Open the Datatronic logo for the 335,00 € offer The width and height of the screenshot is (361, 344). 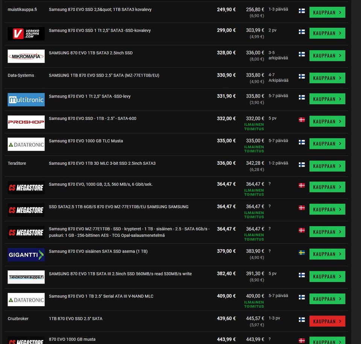tap(26, 144)
